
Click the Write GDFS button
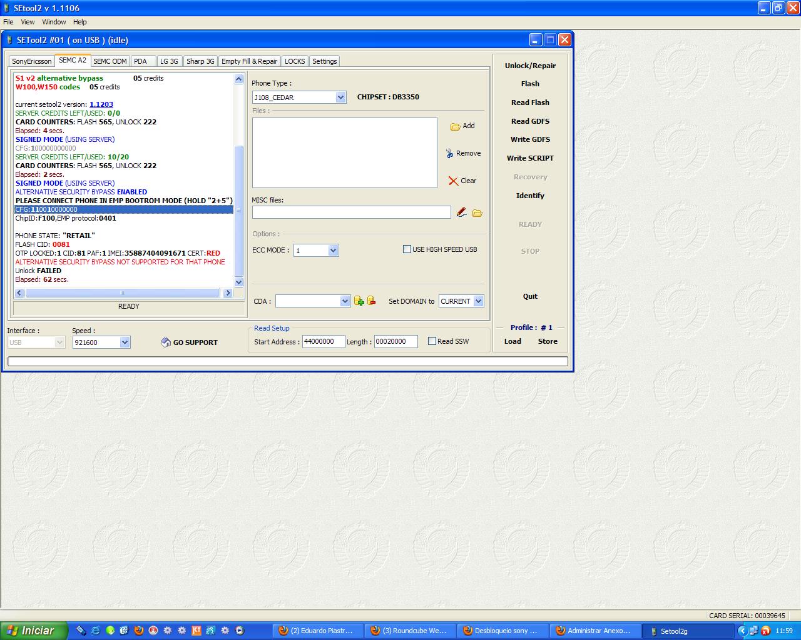pyautogui.click(x=530, y=139)
